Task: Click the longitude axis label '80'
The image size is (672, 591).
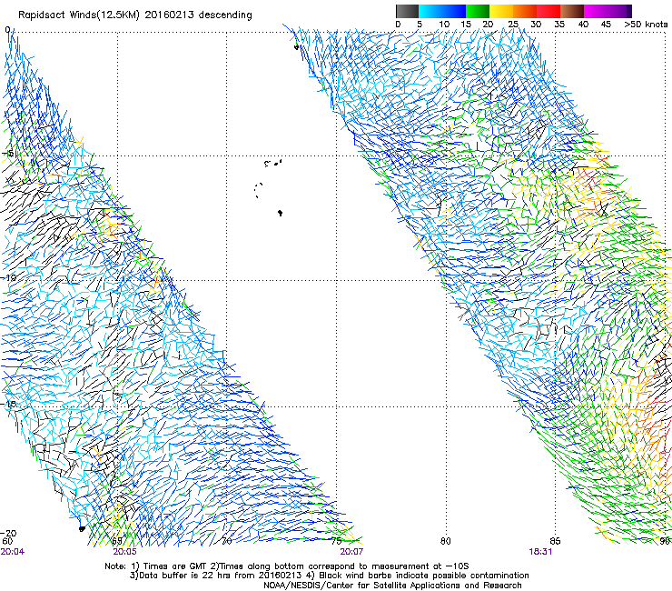Action: coord(446,541)
